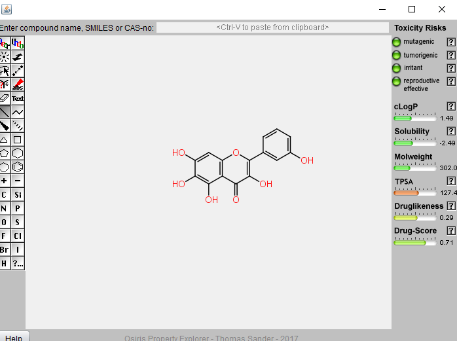Click the Java application icon in title bar

(7, 9)
